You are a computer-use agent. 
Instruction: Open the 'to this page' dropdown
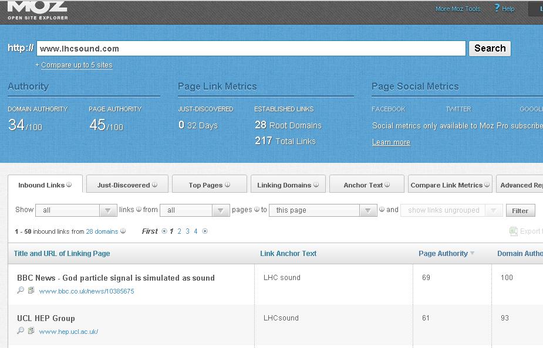pos(323,210)
